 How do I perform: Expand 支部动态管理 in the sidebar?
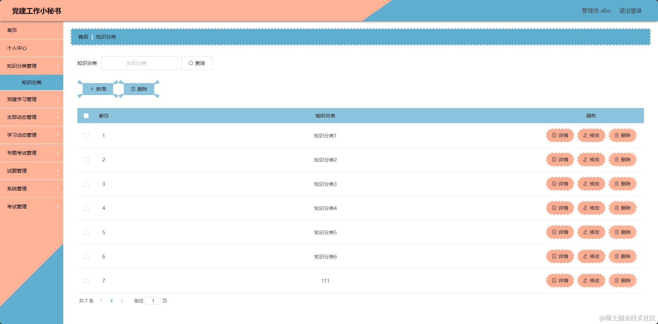[32, 117]
